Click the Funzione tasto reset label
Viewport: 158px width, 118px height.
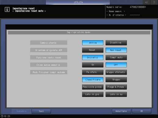pyautogui.click(x=49, y=57)
